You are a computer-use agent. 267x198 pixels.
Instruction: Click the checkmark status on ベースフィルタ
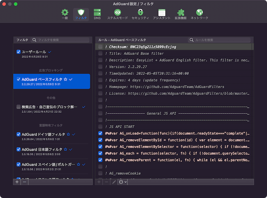71,79
